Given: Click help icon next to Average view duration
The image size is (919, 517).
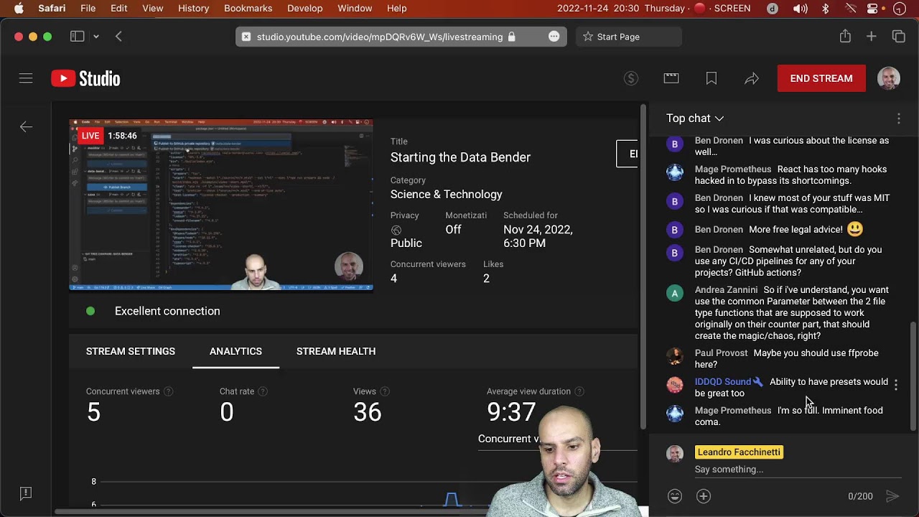Looking at the screenshot, I should (579, 391).
